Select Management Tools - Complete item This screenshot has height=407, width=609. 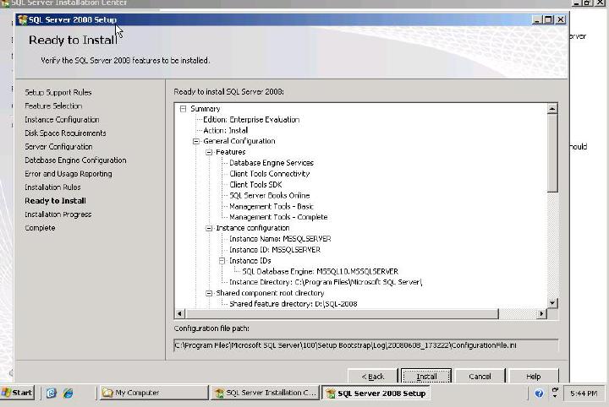tap(278, 218)
